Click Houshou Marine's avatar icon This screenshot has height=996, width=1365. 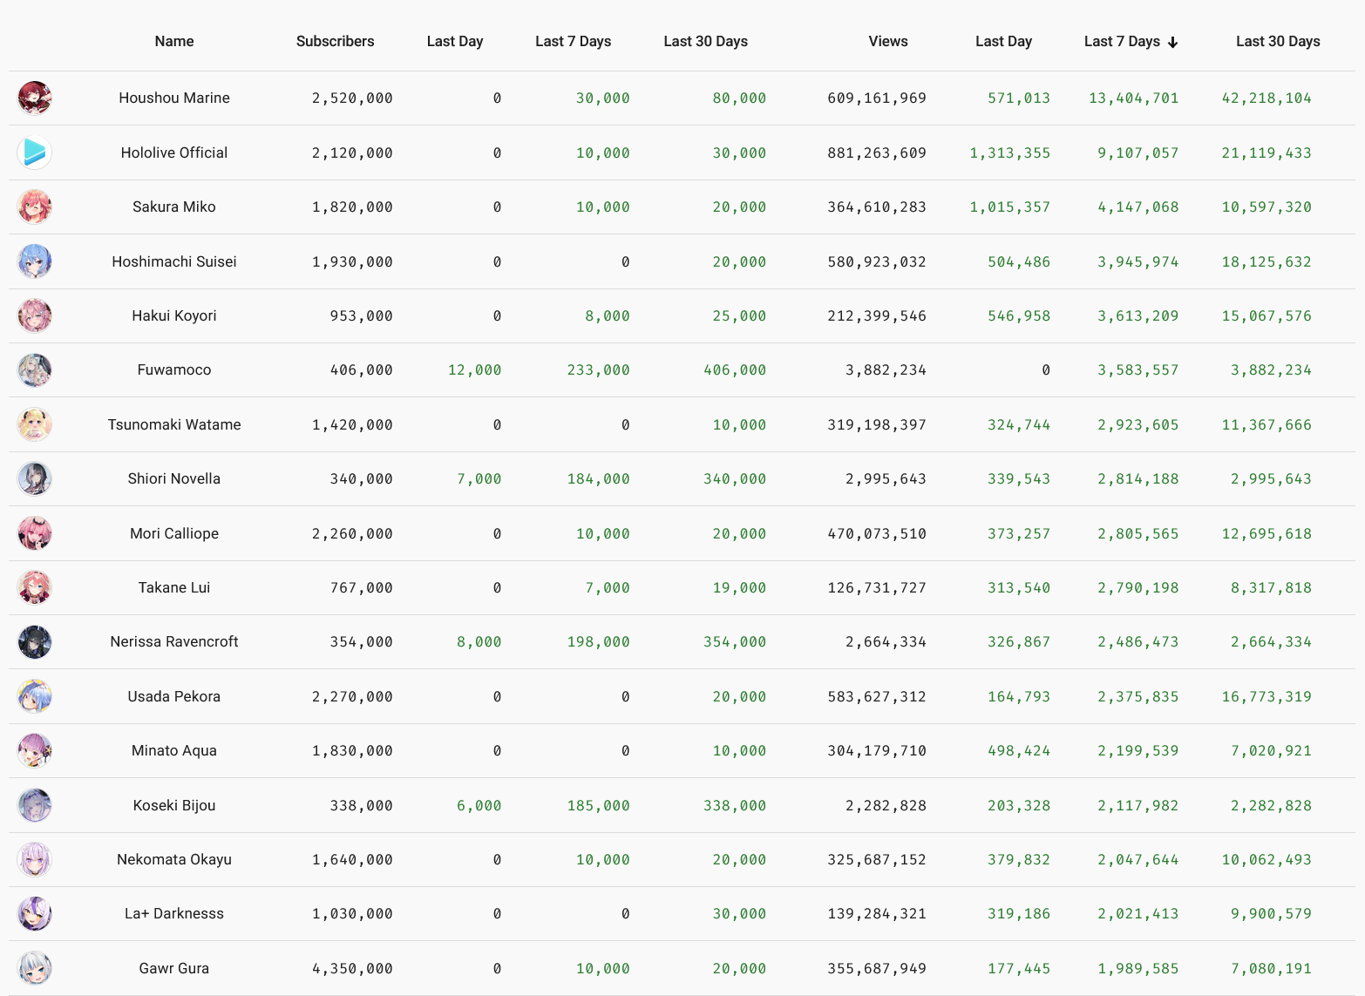click(35, 98)
